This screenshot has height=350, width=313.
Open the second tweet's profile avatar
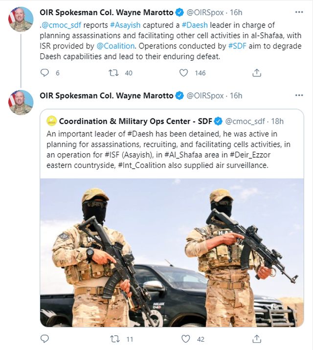pyautogui.click(x=21, y=103)
